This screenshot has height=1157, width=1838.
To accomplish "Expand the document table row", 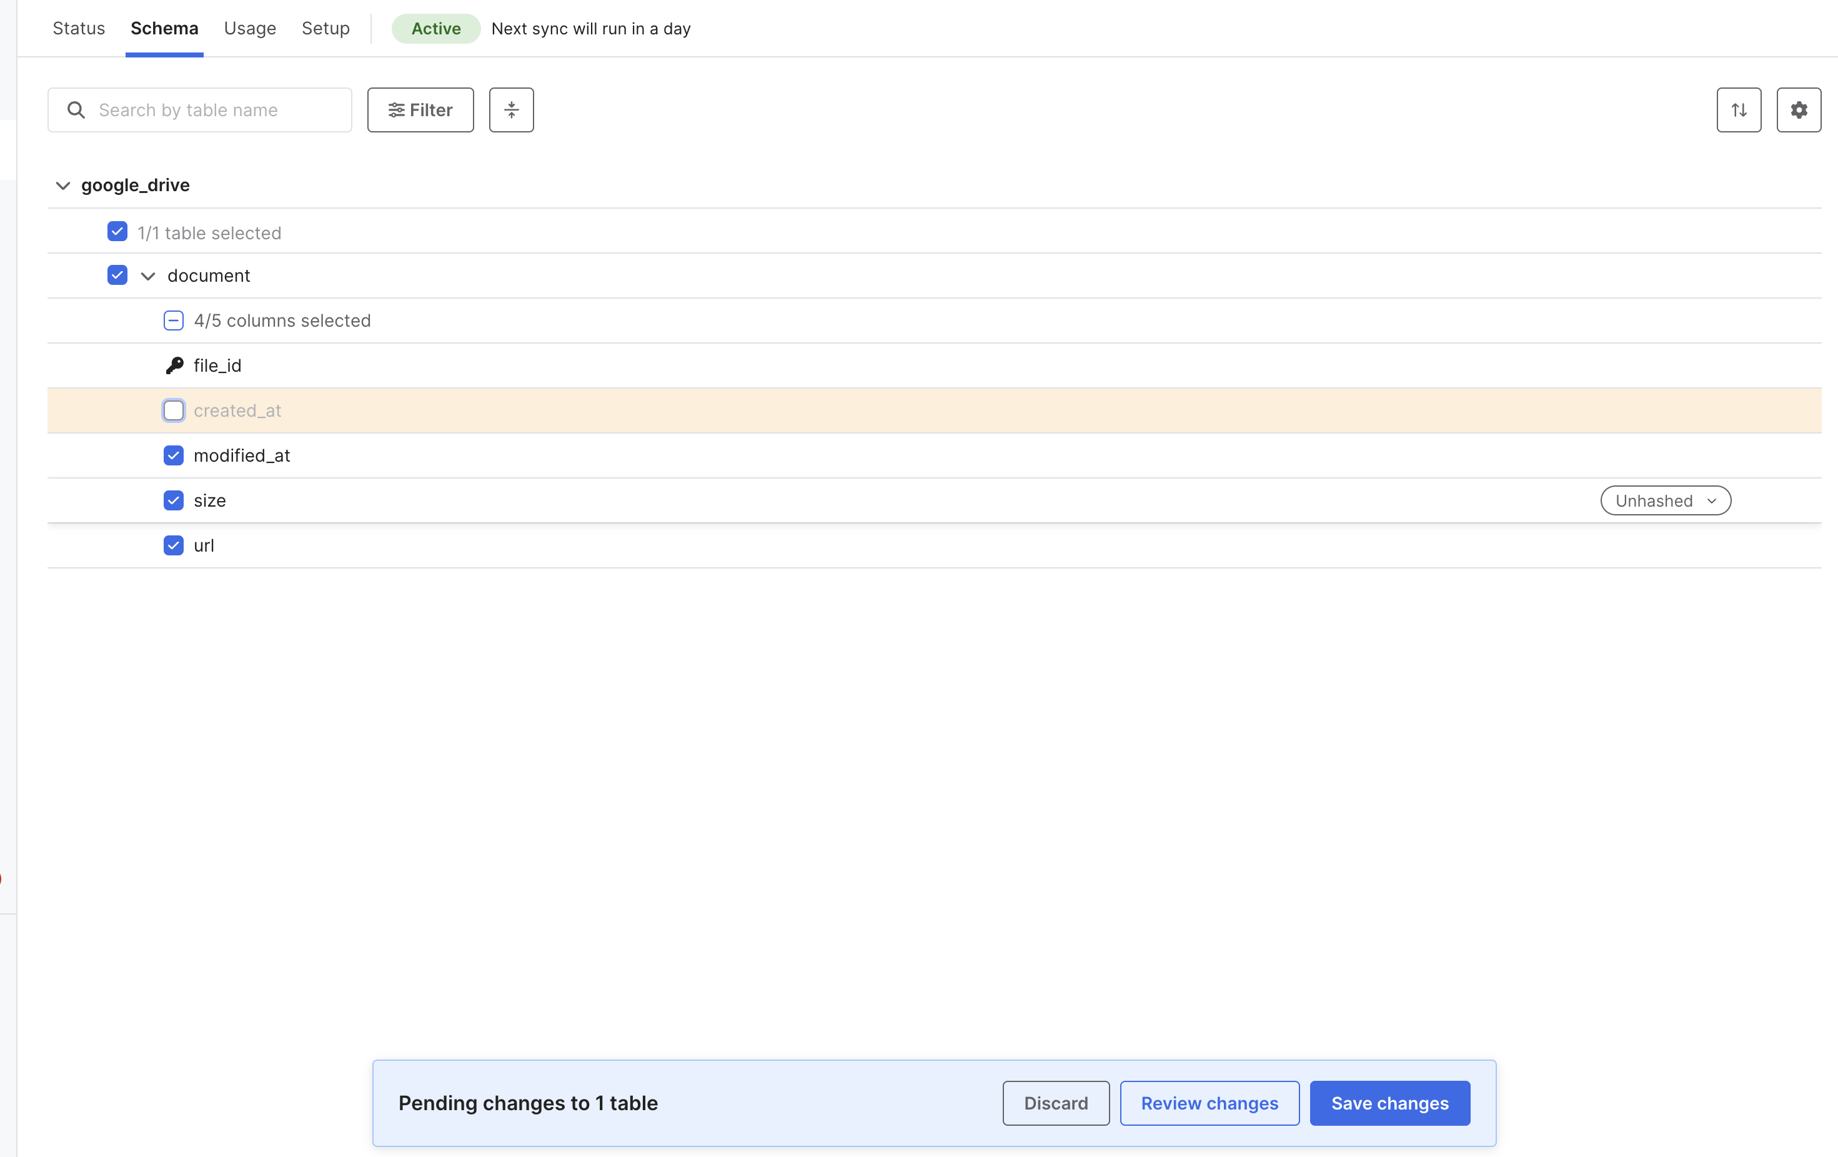I will click(x=148, y=275).
